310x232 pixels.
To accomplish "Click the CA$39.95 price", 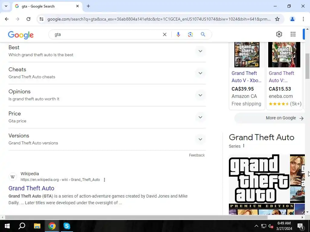I will (242, 89).
